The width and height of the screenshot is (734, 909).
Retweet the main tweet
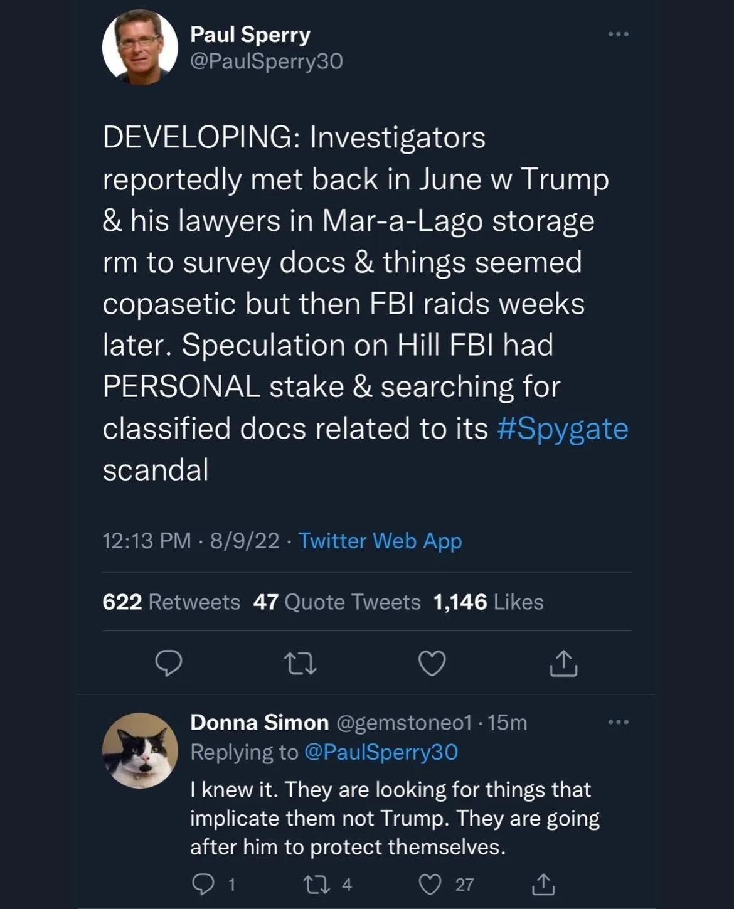(x=300, y=663)
